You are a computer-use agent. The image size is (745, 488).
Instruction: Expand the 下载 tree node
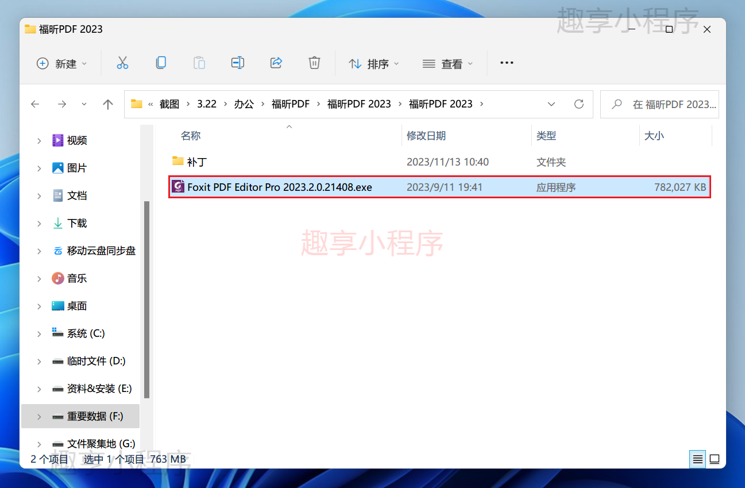pyautogui.click(x=39, y=223)
